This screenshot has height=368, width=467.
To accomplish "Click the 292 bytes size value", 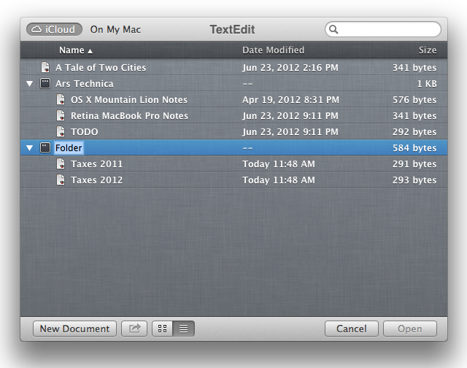I will [414, 132].
